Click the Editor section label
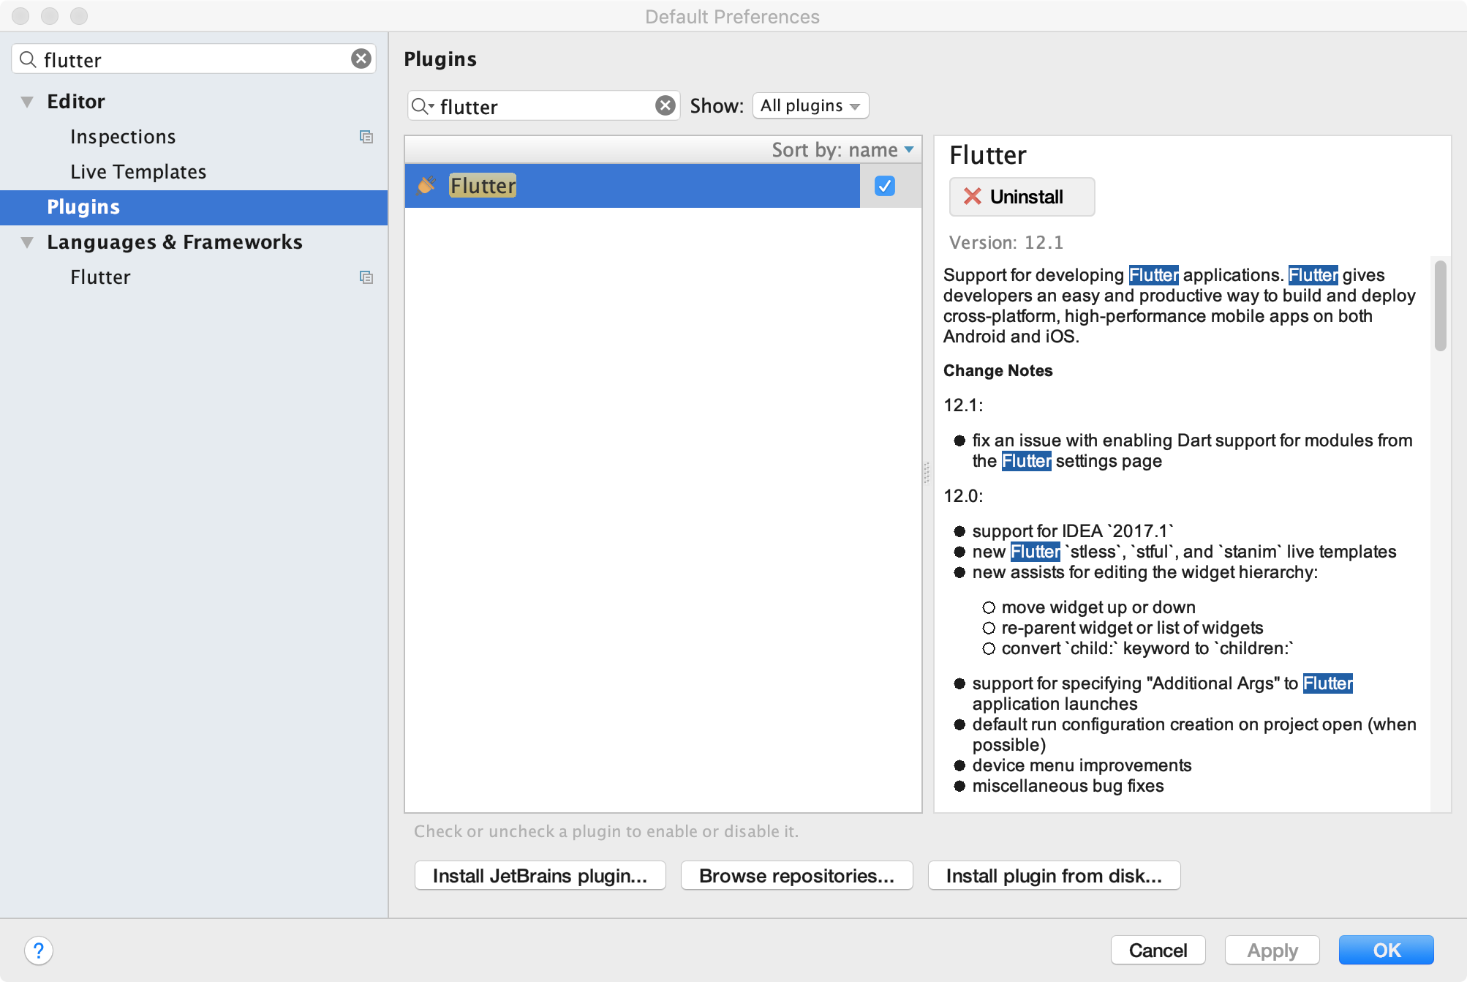This screenshot has height=982, width=1467. tap(76, 102)
